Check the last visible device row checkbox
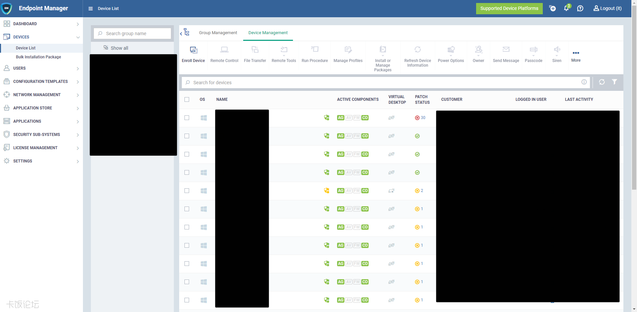Viewport: 637px width, 312px height. click(x=187, y=300)
